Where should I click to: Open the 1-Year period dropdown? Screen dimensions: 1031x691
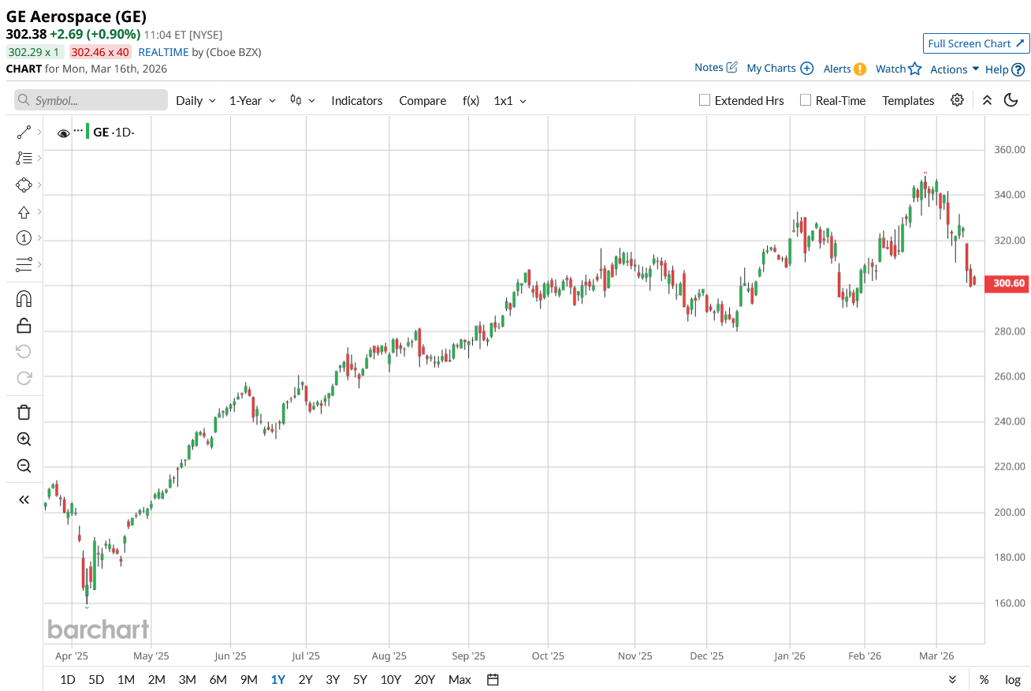252,100
